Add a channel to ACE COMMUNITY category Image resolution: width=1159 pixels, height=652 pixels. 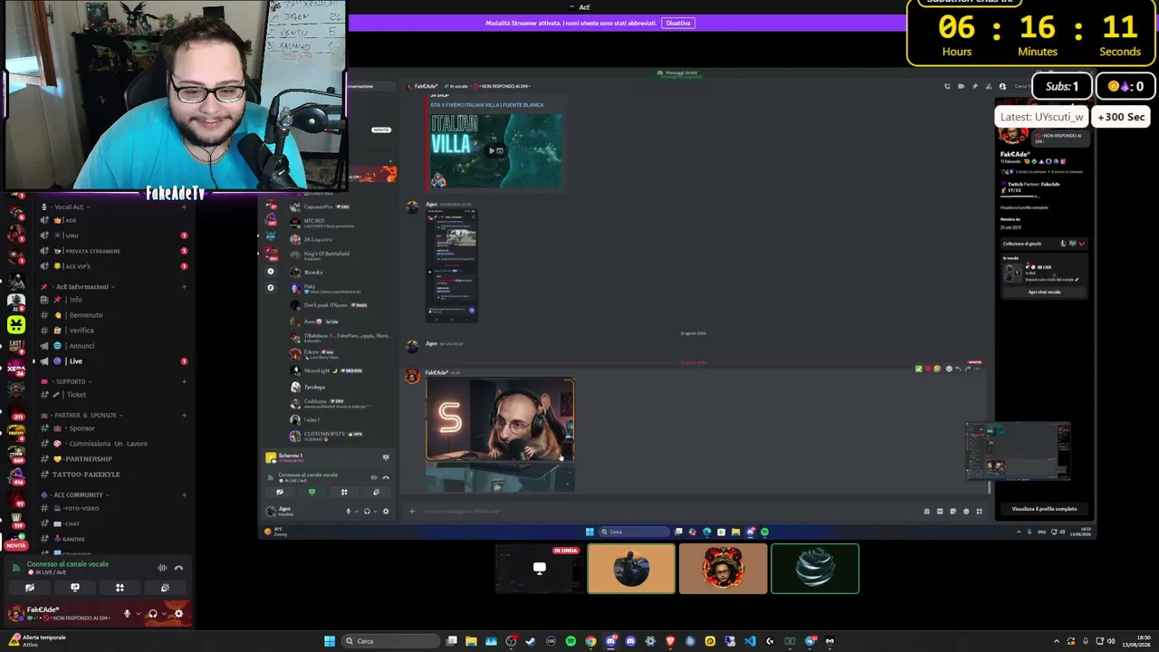(x=184, y=494)
